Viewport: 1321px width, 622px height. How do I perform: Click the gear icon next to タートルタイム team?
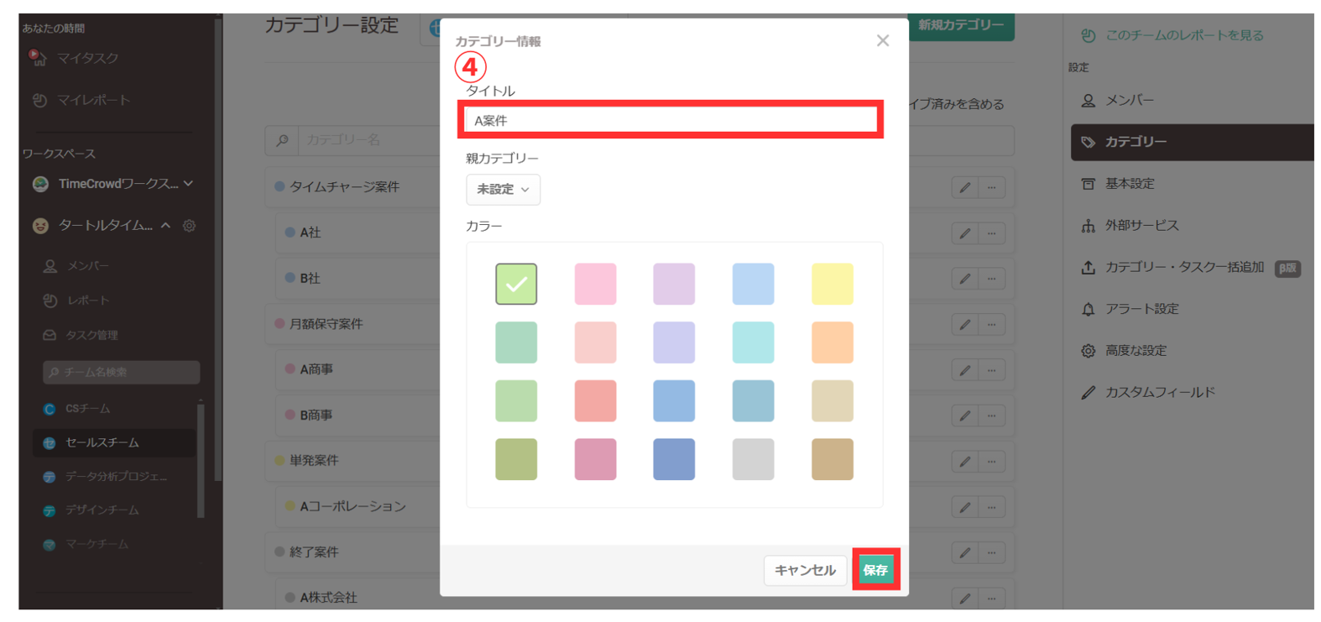(190, 226)
